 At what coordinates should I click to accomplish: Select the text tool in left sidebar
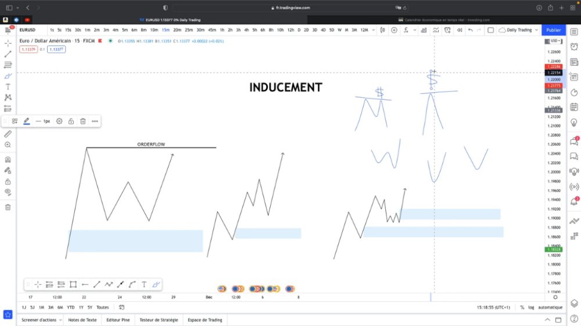[x=8, y=86]
